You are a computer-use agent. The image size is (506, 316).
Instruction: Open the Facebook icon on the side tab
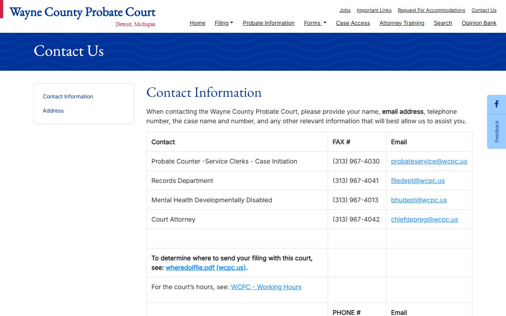tap(497, 105)
